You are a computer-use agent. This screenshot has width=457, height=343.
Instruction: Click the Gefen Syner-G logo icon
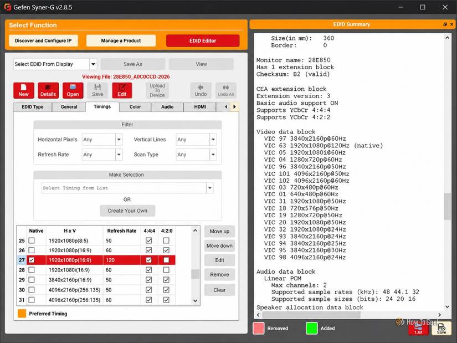click(x=8, y=7)
